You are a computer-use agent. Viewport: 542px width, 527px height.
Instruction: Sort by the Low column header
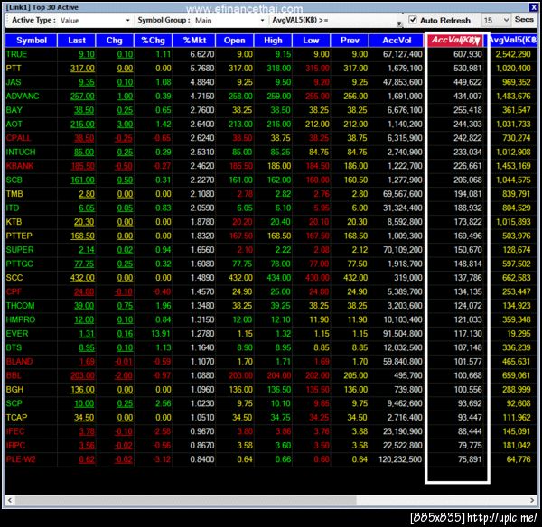click(x=311, y=41)
